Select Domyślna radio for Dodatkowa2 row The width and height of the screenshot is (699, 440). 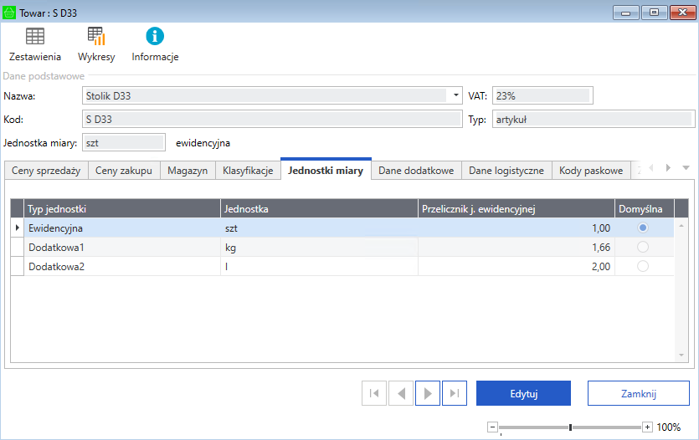tap(643, 266)
